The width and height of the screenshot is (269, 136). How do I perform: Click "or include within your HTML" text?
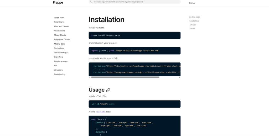(x=103, y=58)
